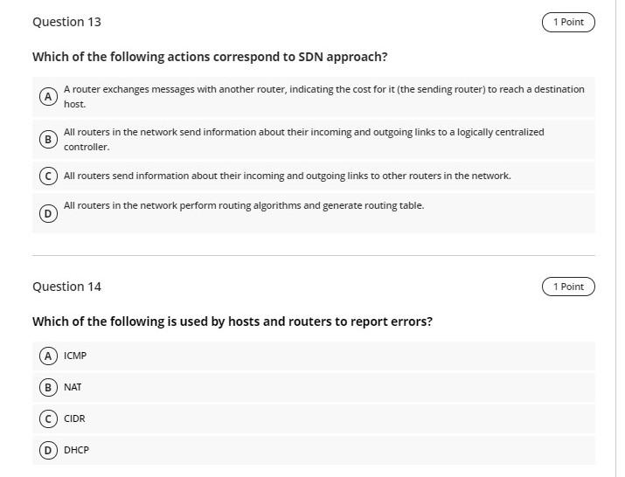625x477 pixels.
Task: Click the NAT answer text
Action: coord(73,387)
